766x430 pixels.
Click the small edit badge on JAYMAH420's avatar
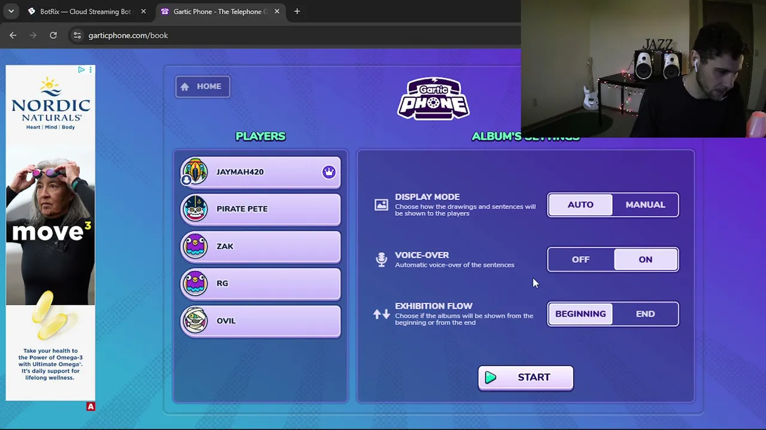click(186, 180)
